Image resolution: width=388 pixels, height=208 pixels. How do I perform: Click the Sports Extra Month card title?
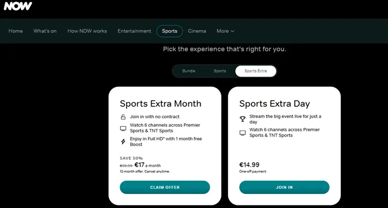click(160, 103)
